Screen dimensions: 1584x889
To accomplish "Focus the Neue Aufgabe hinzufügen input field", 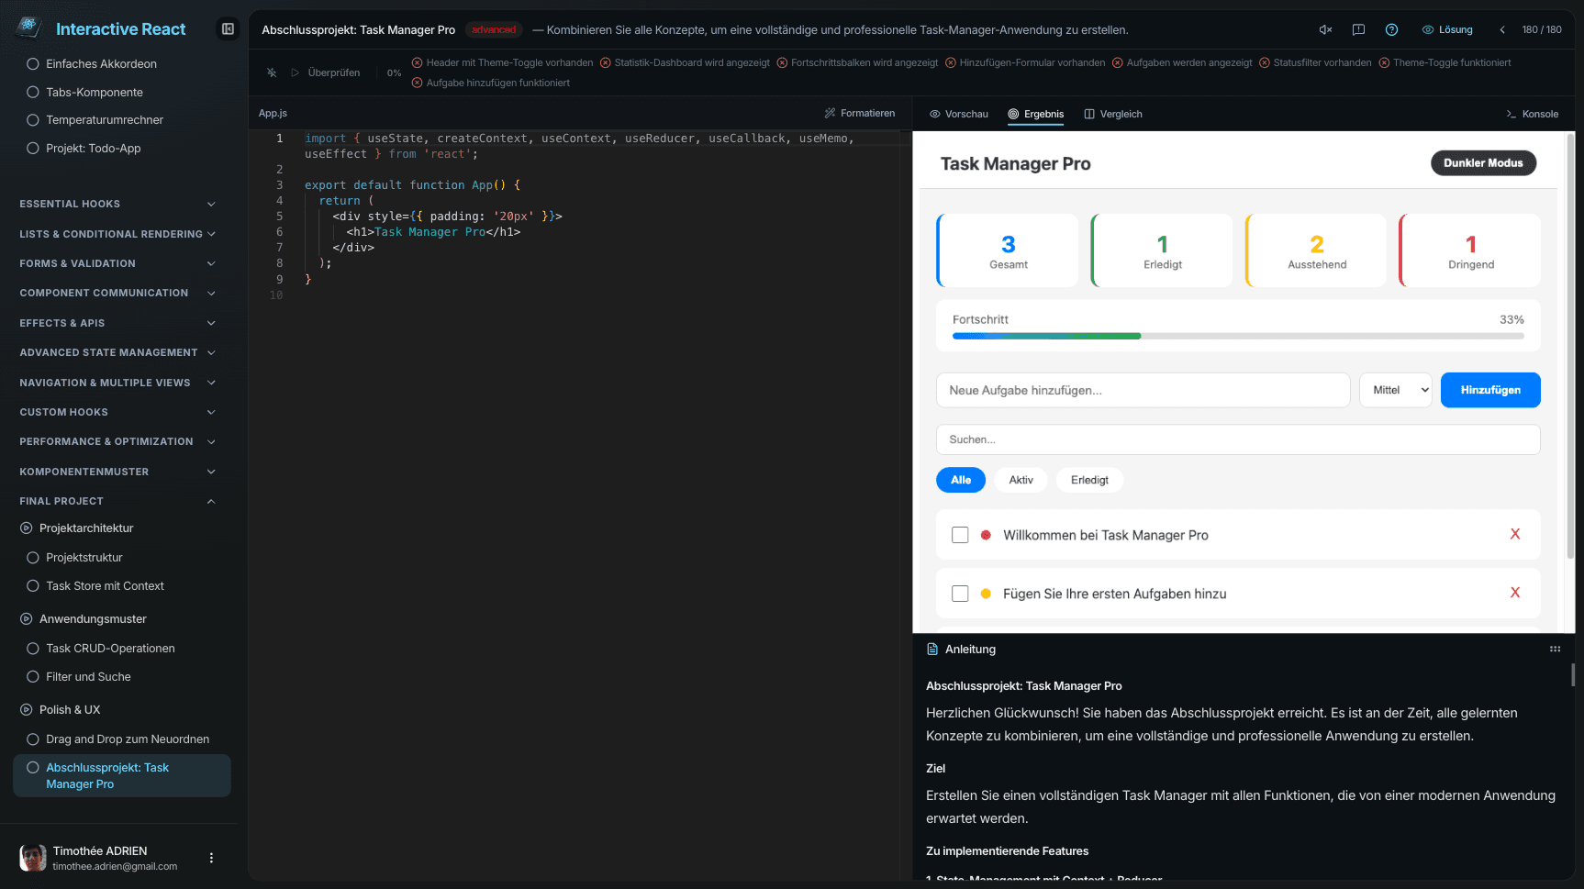I will coord(1142,389).
